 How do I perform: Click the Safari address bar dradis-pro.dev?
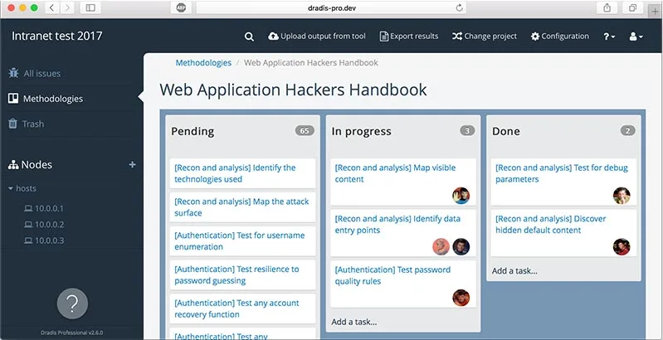(x=330, y=8)
